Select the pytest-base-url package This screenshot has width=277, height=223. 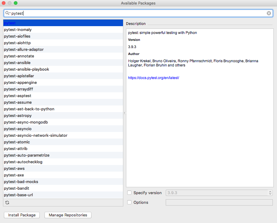click(63, 195)
